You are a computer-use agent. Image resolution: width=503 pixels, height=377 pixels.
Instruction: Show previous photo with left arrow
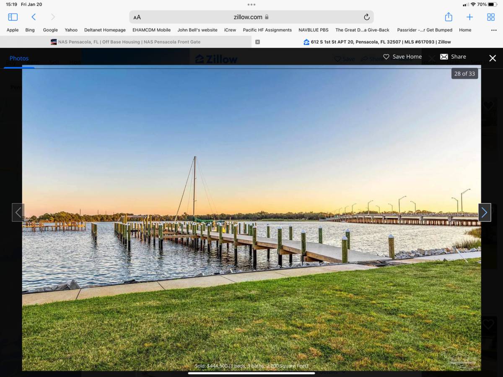click(18, 213)
